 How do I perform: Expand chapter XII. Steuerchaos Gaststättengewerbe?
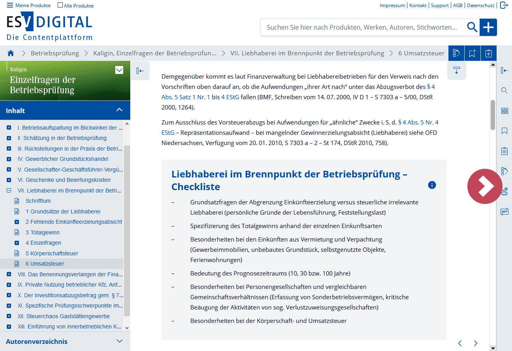point(9,316)
